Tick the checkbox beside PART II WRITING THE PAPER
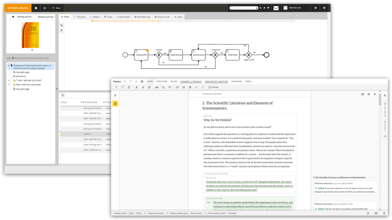The height and width of the screenshot is (220, 392). click(11, 84)
